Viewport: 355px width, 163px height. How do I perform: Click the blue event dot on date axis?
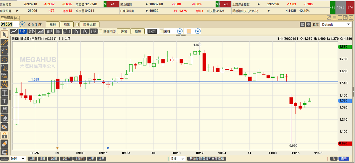click(108, 147)
